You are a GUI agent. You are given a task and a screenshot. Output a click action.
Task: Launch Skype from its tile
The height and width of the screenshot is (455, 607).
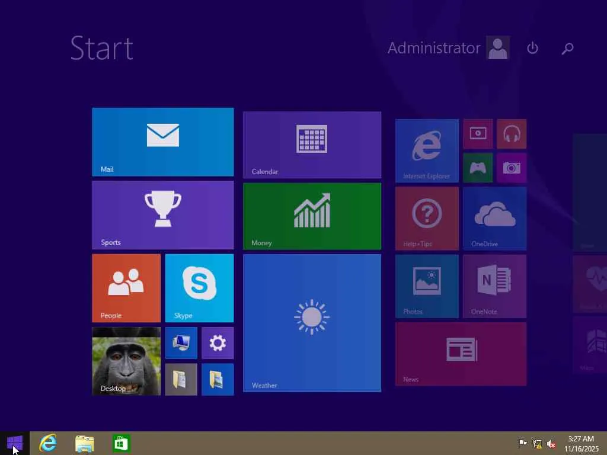pos(199,289)
